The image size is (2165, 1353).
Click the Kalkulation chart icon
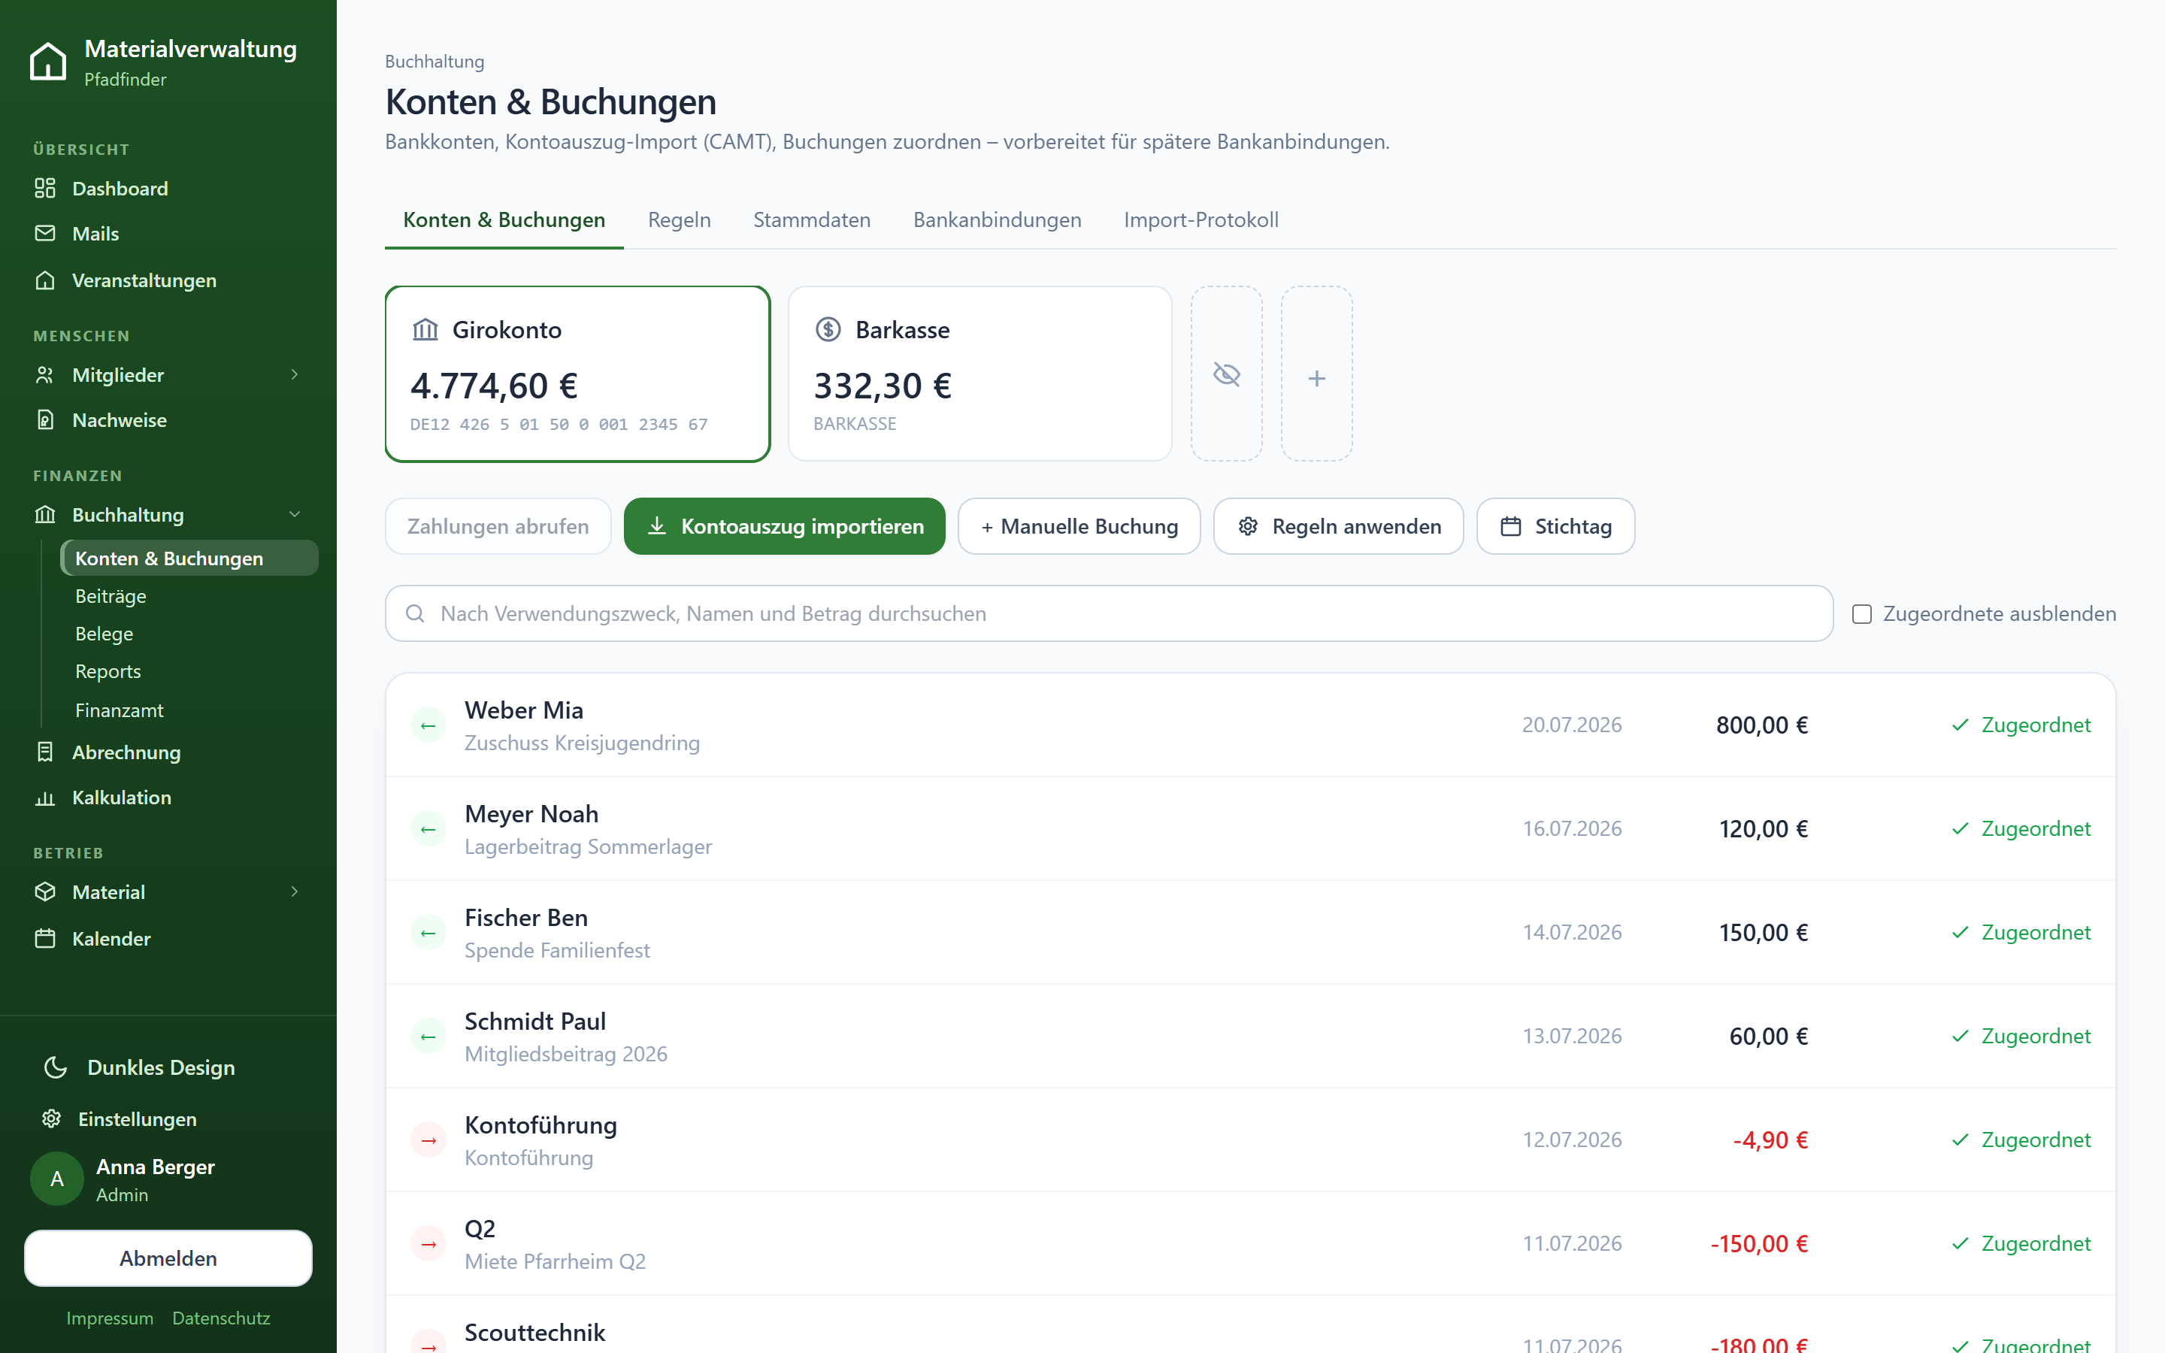[45, 798]
